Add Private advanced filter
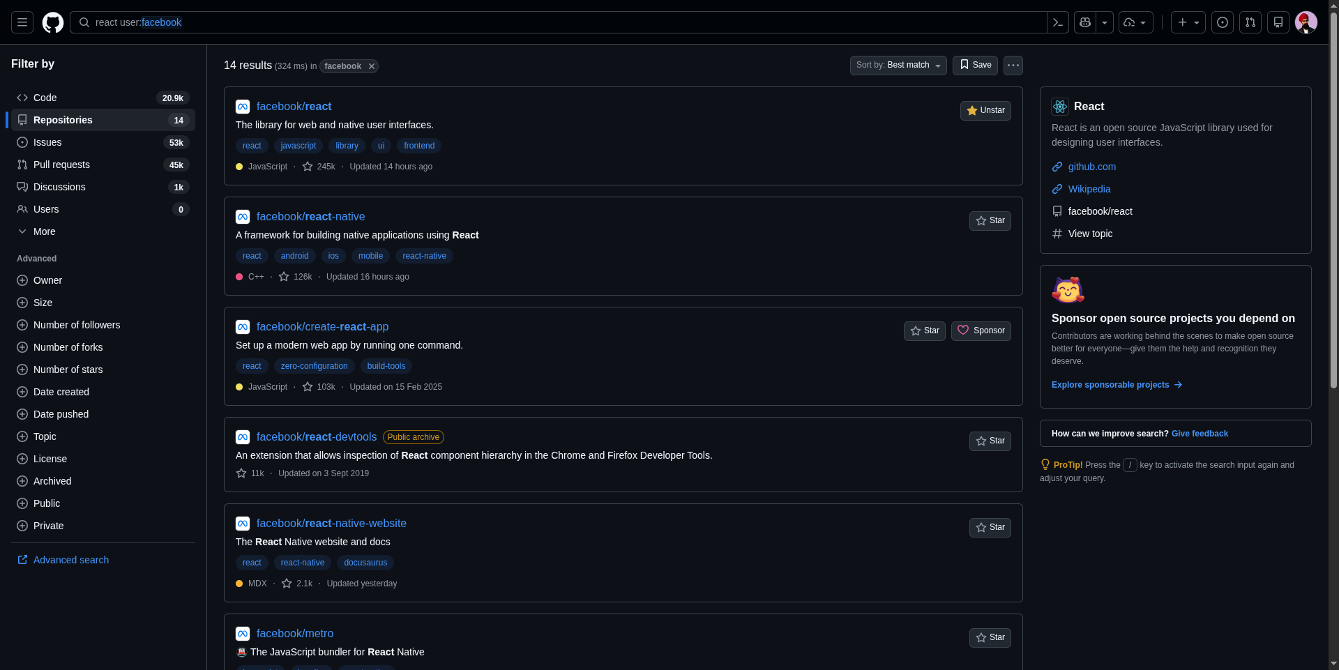 tap(103, 526)
